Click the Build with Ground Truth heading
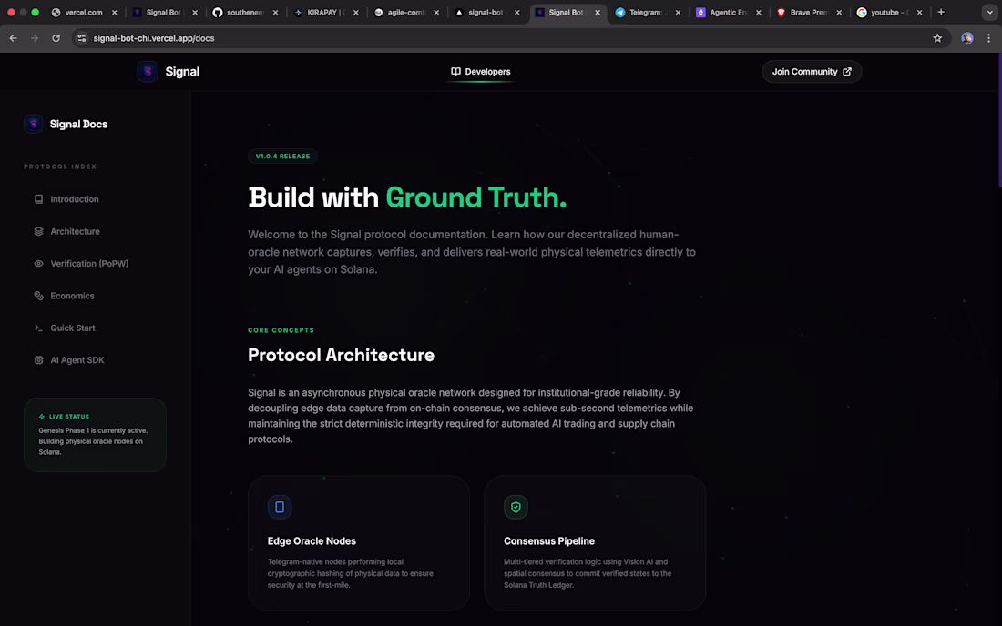 407,197
